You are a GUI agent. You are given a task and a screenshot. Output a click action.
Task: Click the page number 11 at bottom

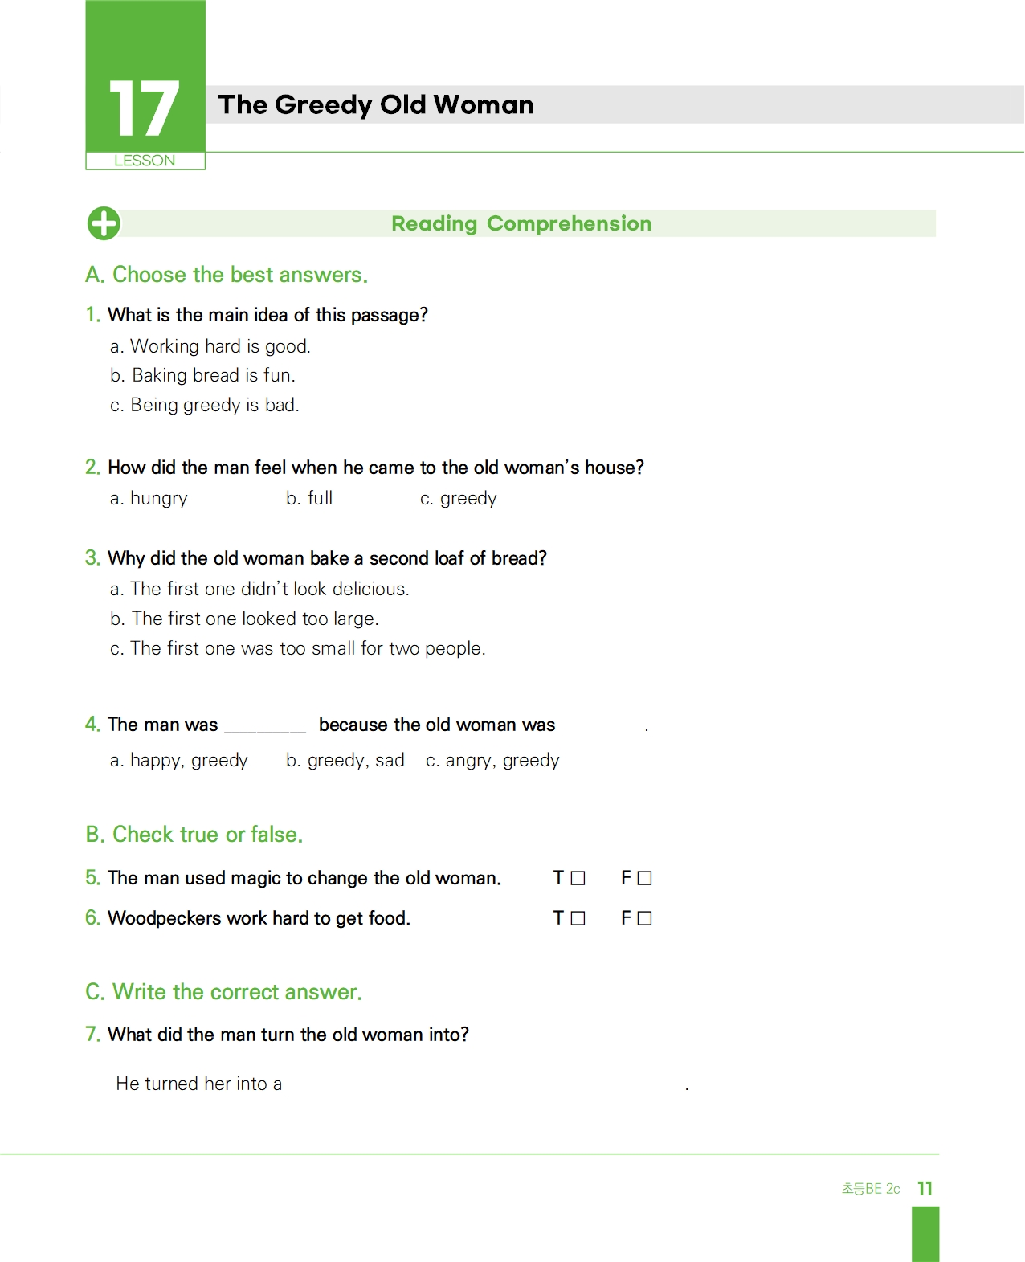925,1189
